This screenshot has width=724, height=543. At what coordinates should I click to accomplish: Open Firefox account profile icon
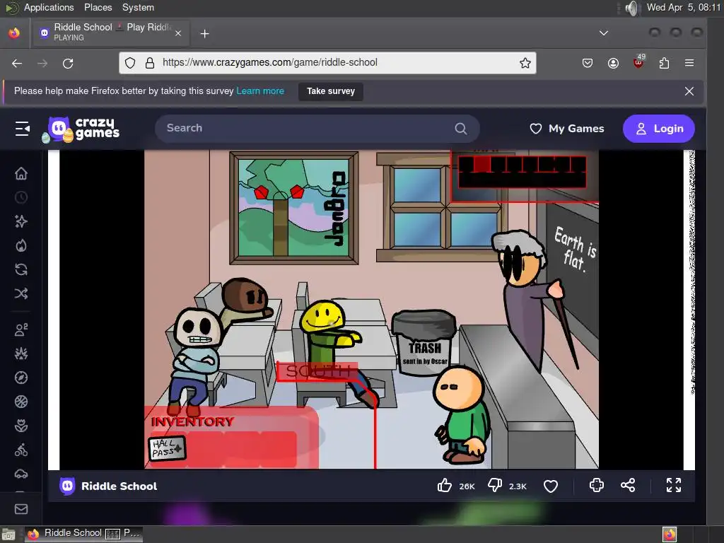613,63
